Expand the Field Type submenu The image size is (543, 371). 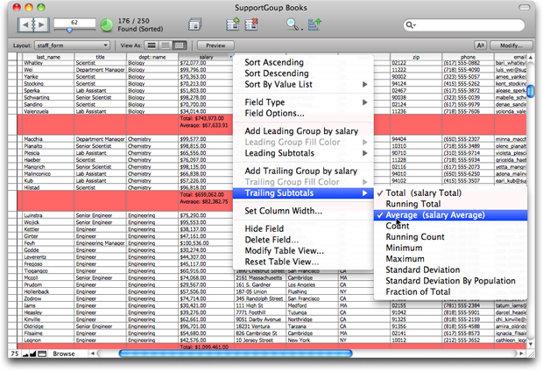click(x=303, y=102)
